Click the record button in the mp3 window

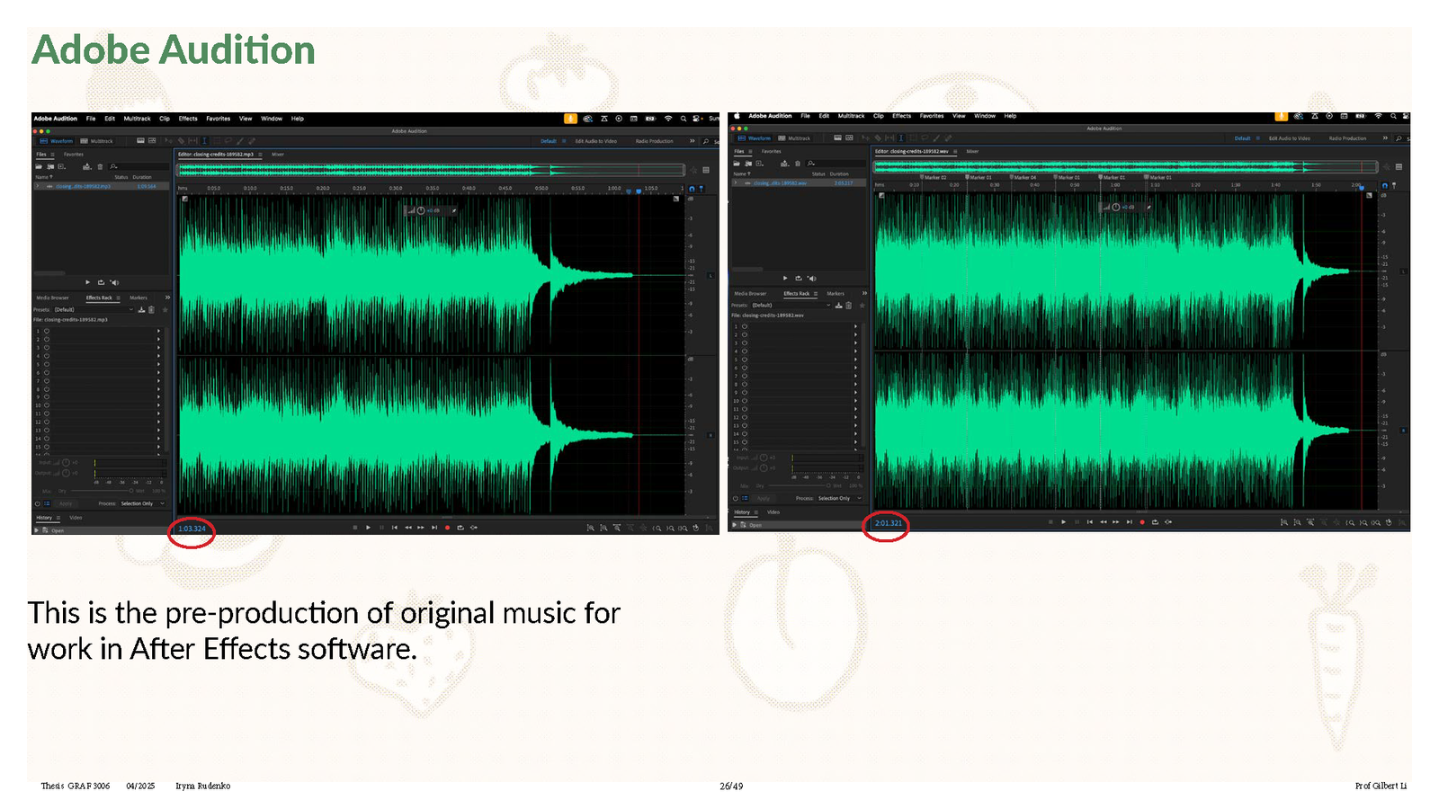[x=447, y=528]
